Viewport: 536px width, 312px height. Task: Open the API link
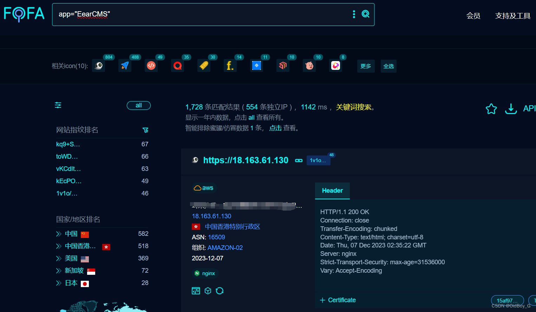[x=529, y=108]
